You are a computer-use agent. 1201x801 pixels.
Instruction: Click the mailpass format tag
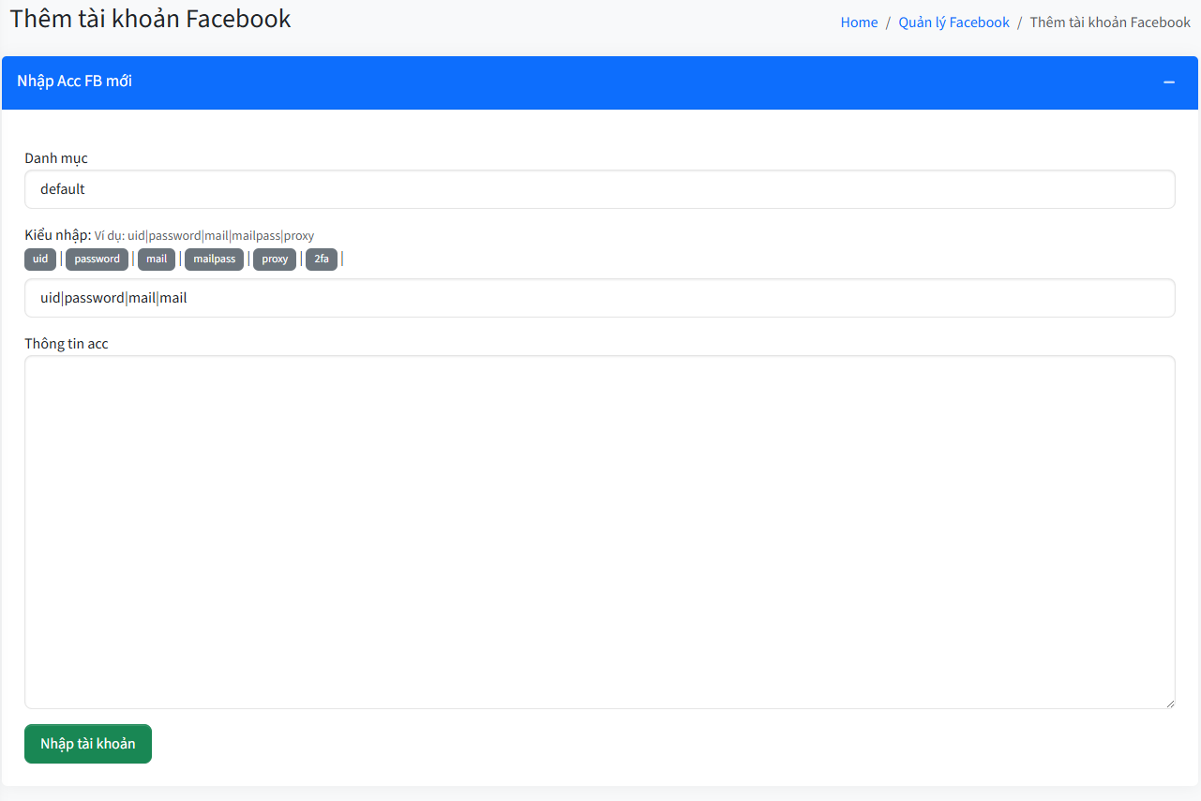tap(214, 260)
